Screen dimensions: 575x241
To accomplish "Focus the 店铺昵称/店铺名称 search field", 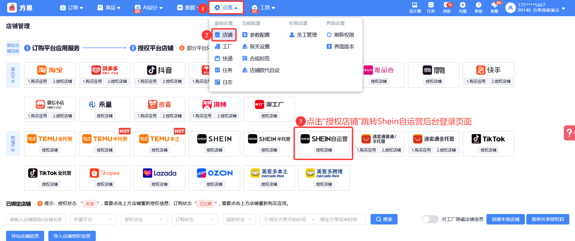I will pyautogui.click(x=36, y=219).
